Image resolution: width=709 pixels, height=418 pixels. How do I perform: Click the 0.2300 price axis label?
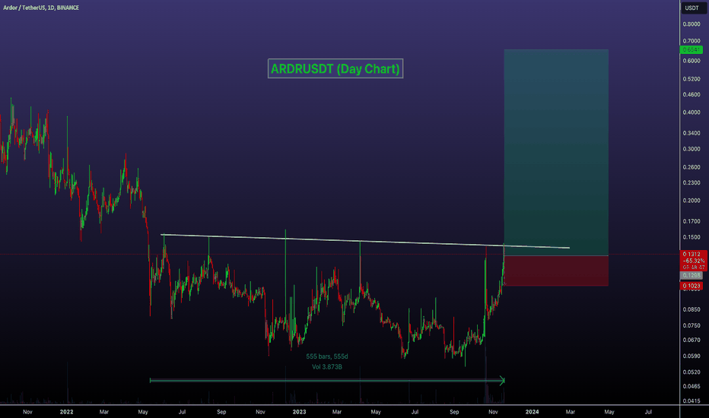pyautogui.click(x=692, y=183)
